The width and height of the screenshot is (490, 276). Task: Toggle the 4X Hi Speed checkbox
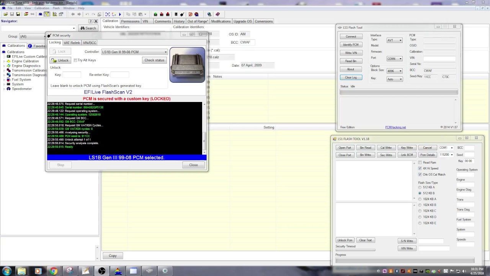pyautogui.click(x=420, y=168)
